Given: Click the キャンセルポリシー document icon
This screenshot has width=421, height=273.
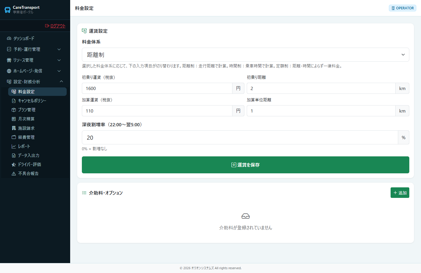Looking at the screenshot, I should point(14,101).
